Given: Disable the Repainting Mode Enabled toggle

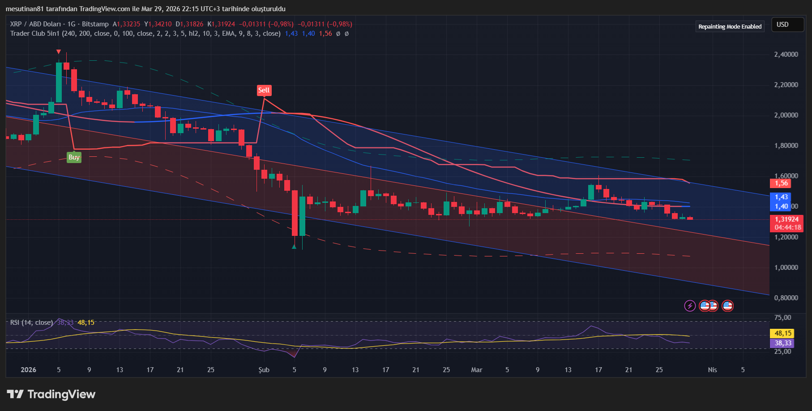Looking at the screenshot, I should (x=730, y=26).
